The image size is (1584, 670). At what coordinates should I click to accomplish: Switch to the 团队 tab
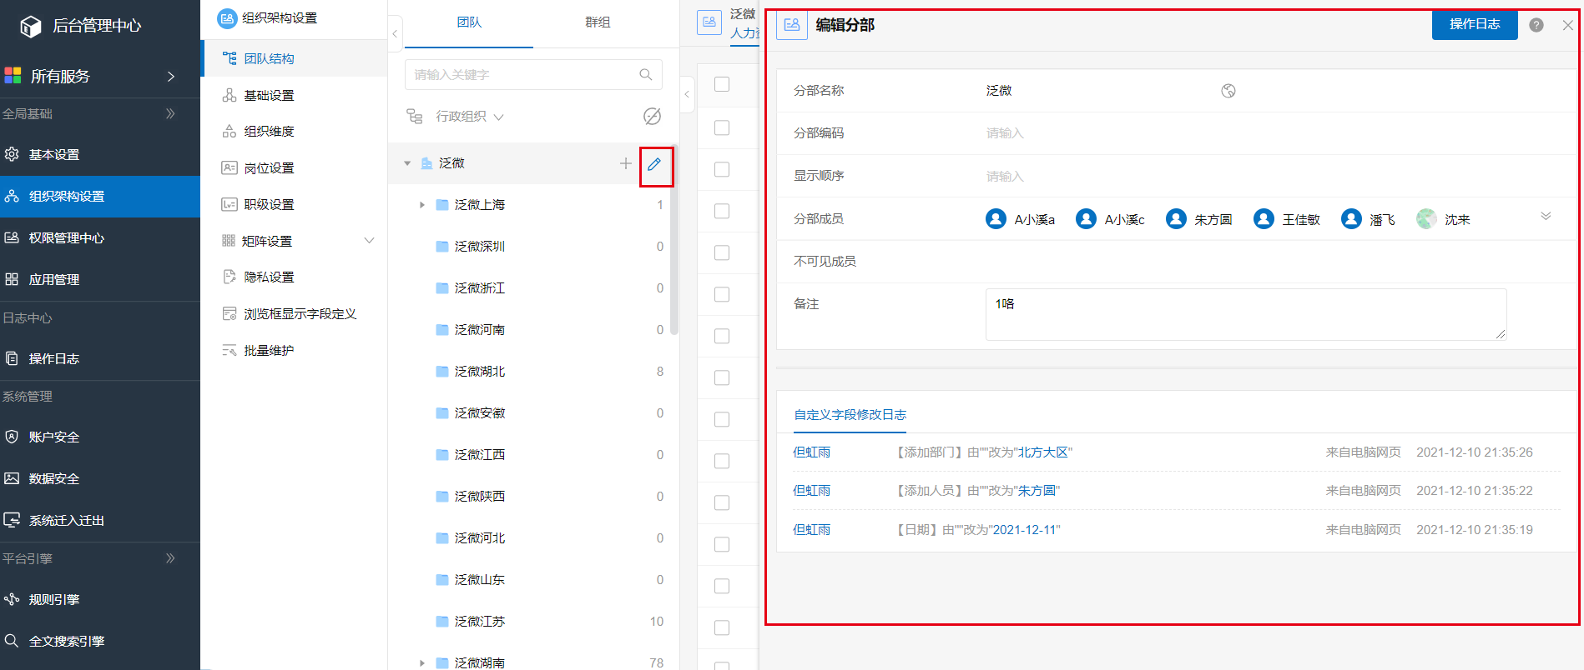coord(469,22)
